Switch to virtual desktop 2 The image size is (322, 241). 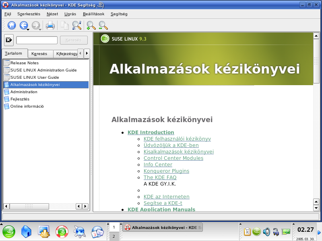click(x=114, y=237)
